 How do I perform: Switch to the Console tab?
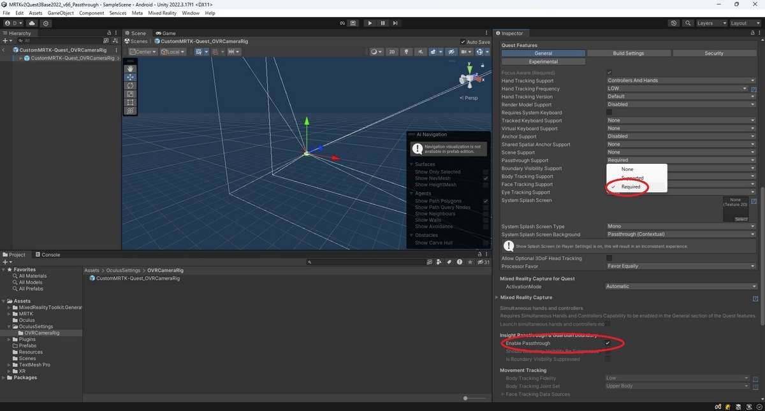[47, 254]
